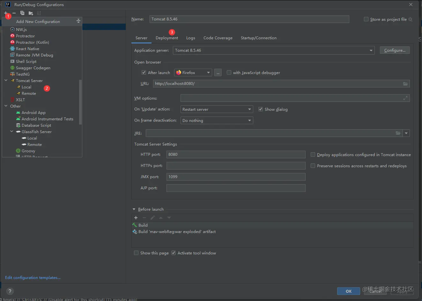Collapse the Other tree node
Image resolution: width=422 pixels, height=301 pixels.
(6, 106)
